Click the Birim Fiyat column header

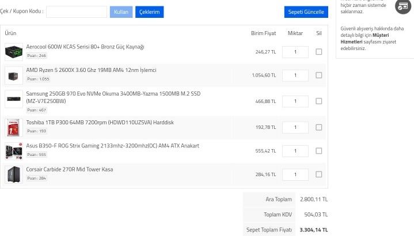264,33
